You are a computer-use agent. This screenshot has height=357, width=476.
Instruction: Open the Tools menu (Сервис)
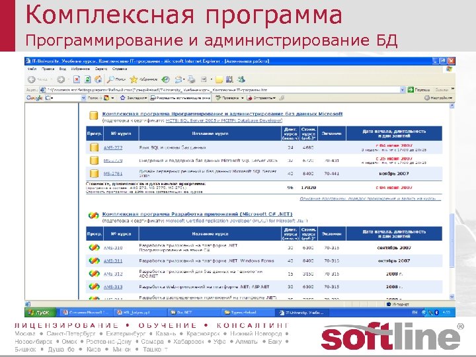pyautogui.click(x=101, y=69)
